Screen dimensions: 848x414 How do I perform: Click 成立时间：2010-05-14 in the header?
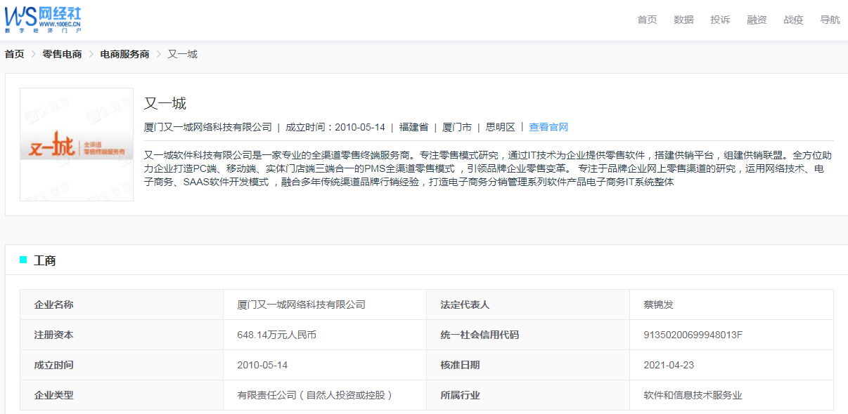[x=335, y=127]
